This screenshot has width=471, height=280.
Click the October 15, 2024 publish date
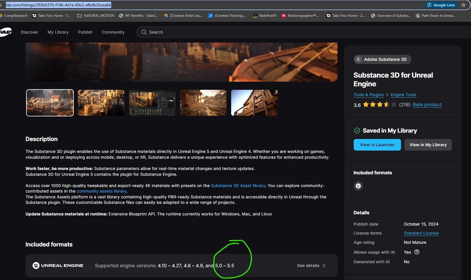pos(421,224)
